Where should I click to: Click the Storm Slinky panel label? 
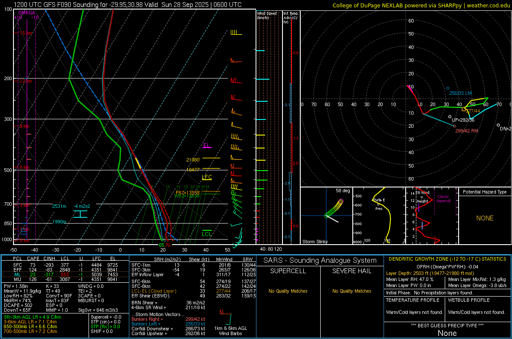[315, 242]
